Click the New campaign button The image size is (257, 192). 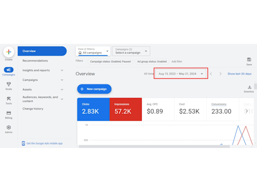coord(94,89)
